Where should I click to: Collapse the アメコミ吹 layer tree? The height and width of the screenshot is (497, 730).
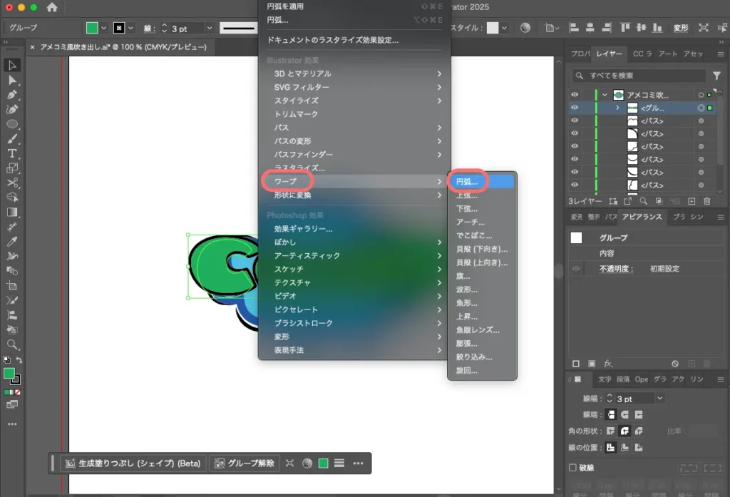605,95
